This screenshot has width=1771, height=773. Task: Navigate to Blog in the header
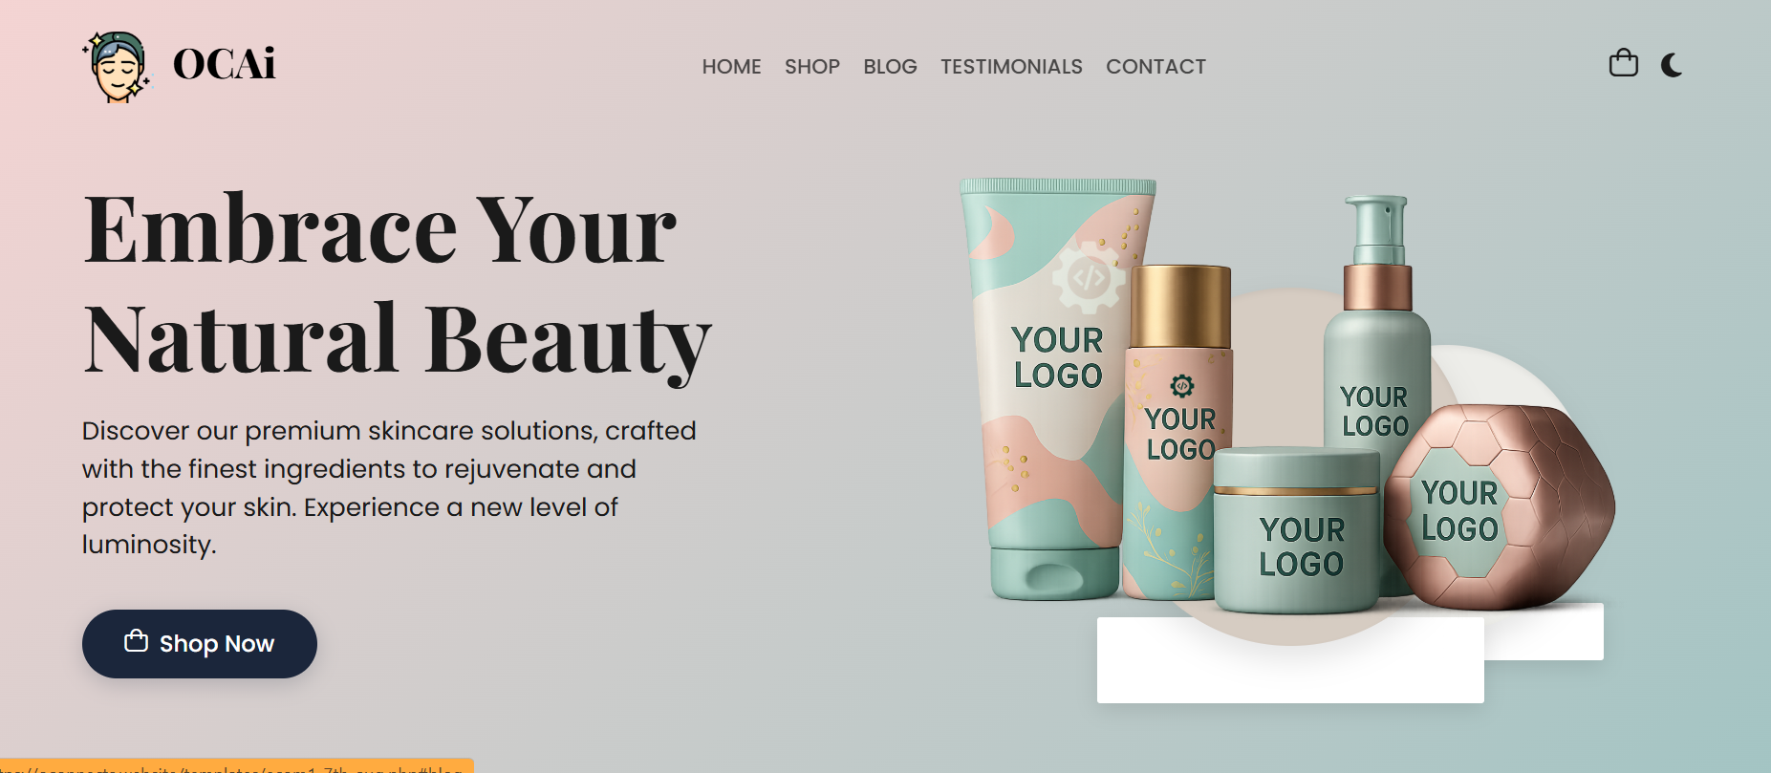(x=890, y=67)
